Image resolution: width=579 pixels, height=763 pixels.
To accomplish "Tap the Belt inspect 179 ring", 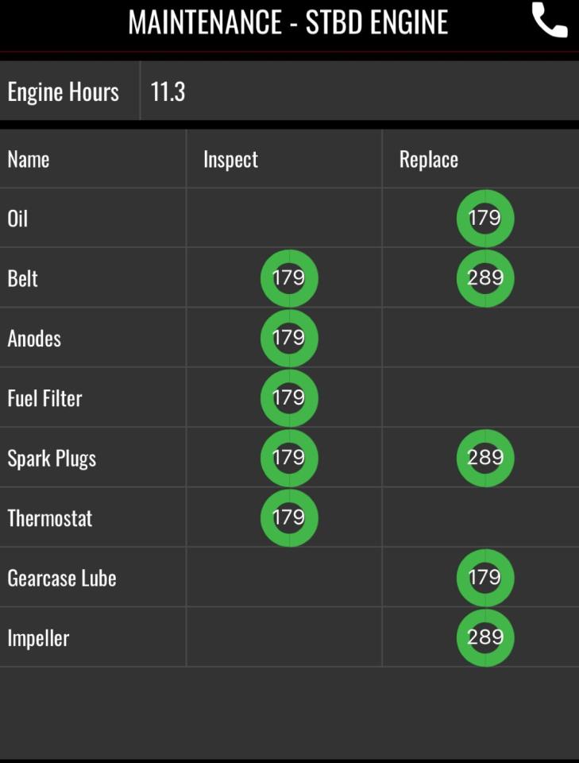I will point(289,278).
